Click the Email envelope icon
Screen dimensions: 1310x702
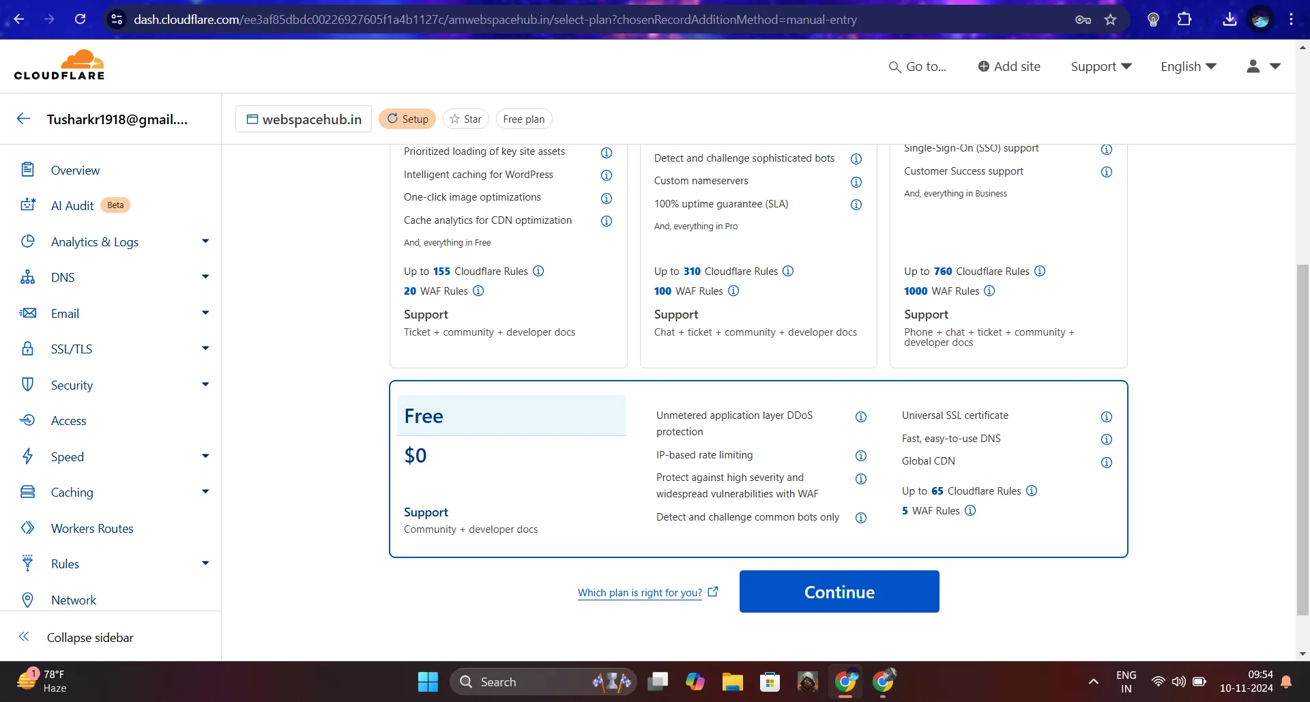[27, 313]
